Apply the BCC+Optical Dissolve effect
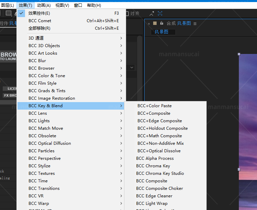 166,151
